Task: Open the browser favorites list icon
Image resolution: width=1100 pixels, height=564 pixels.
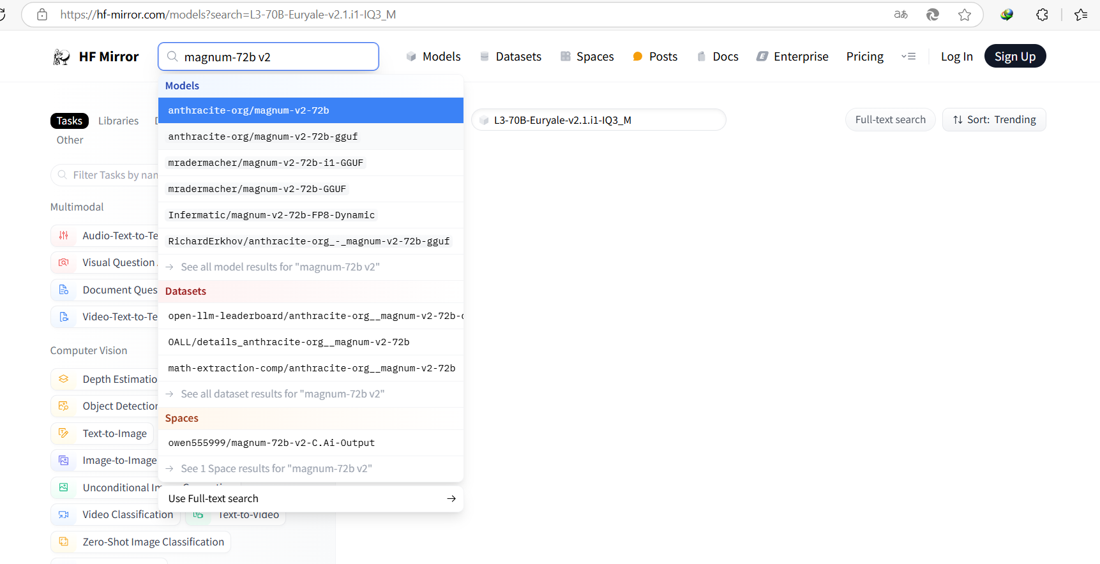Action: (1081, 14)
